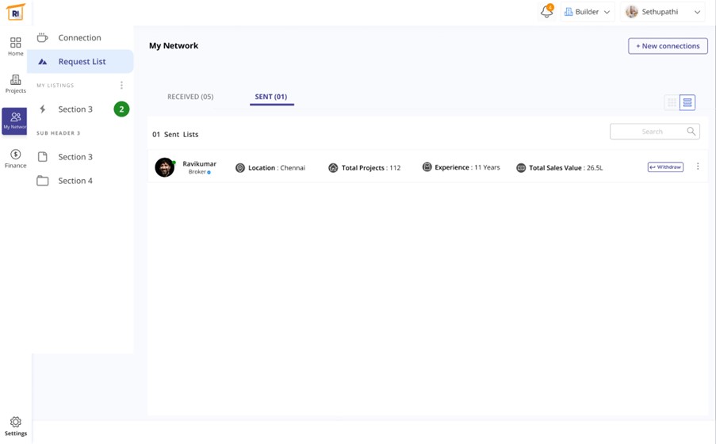Open Ravikumar's profile avatar

[165, 167]
